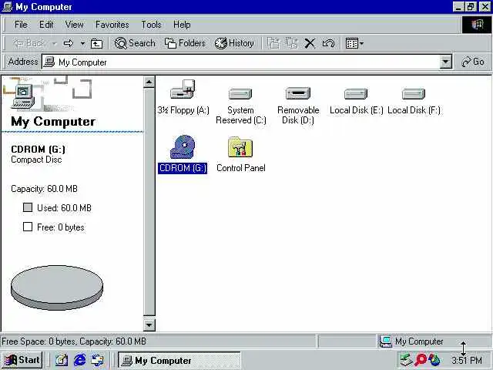Click the Undo toolbar icon
Viewport: 493px width, 370px height.
tap(328, 43)
